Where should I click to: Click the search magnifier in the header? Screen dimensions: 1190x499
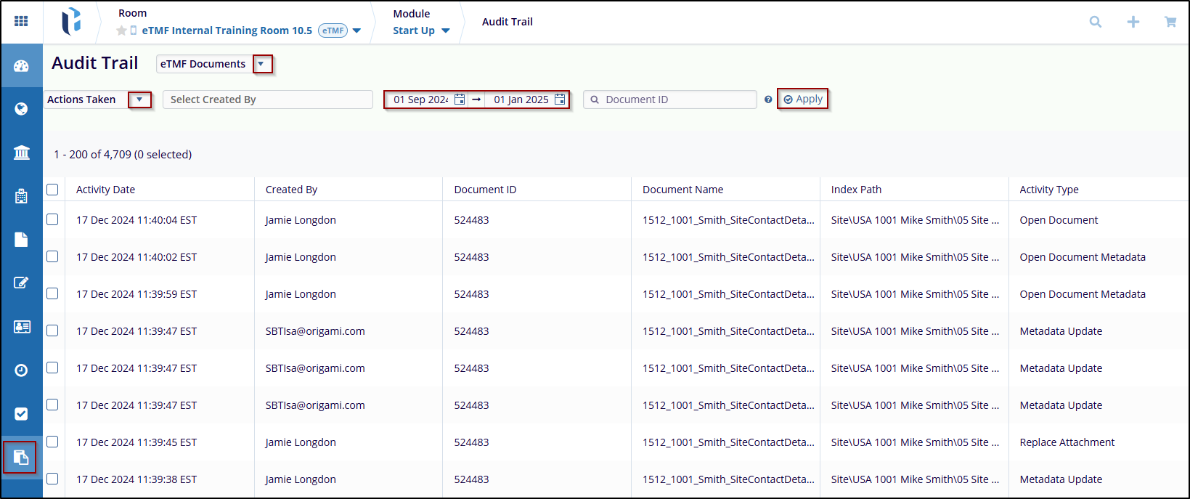(x=1096, y=22)
